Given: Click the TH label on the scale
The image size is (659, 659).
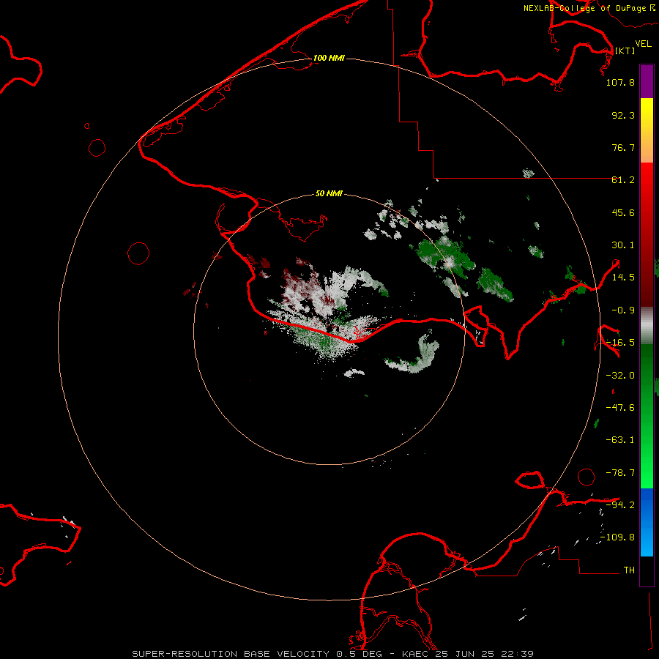Looking at the screenshot, I should (x=629, y=570).
